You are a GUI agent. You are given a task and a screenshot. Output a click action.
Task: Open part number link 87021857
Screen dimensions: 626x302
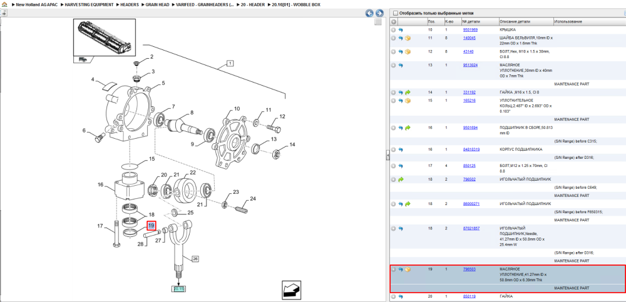tap(471, 229)
